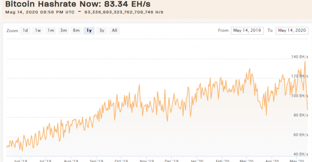Click the From label
The width and height of the screenshot is (312, 162).
pos(223,30)
